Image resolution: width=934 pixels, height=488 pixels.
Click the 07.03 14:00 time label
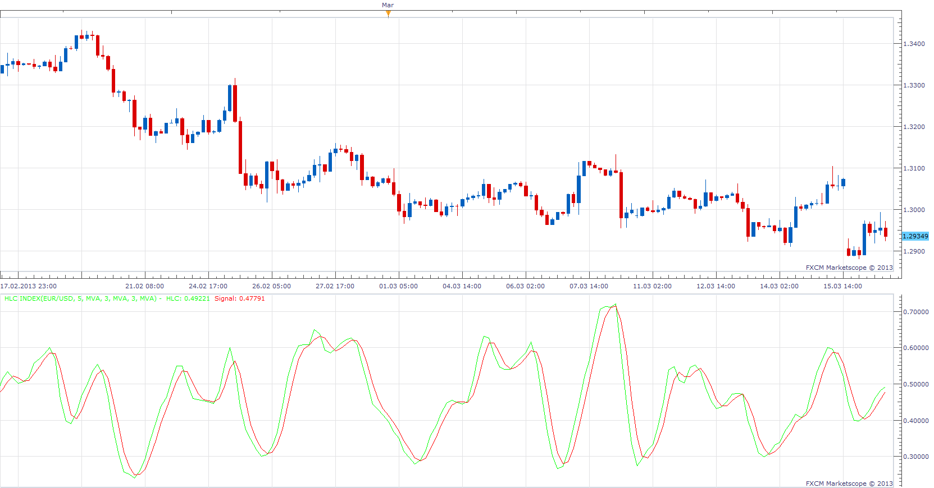(x=589, y=286)
